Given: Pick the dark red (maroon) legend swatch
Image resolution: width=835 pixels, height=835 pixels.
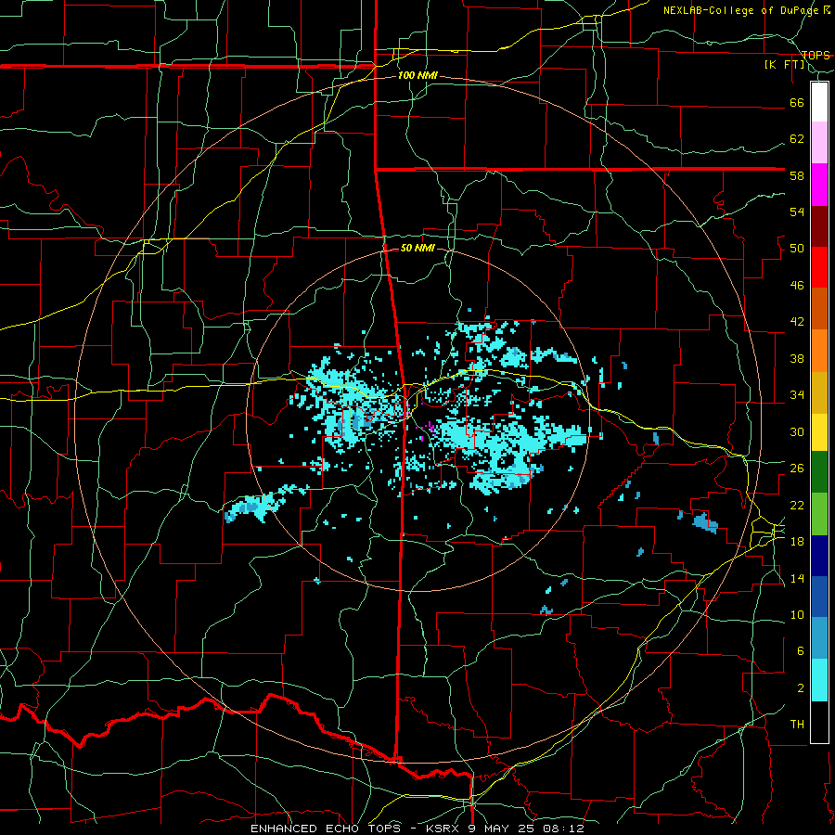Looking at the screenshot, I should tap(819, 226).
